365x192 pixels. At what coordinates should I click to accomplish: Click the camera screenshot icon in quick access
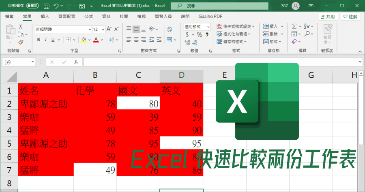click(x=82, y=6)
